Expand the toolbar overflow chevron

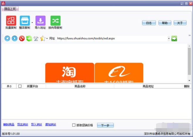click(x=189, y=35)
